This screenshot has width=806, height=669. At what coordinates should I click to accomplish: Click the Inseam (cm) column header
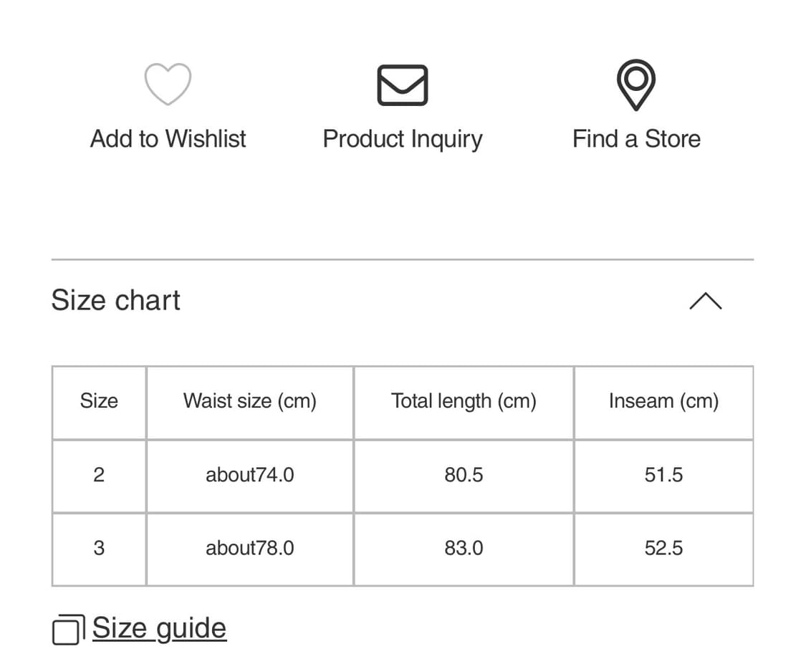point(663,401)
